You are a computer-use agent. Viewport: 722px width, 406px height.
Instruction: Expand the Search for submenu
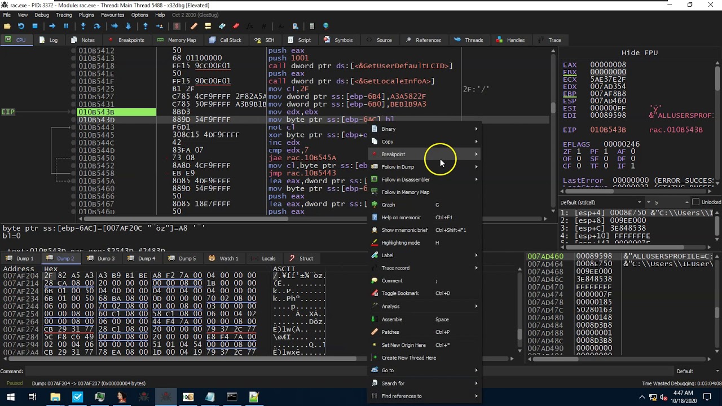tap(425, 383)
